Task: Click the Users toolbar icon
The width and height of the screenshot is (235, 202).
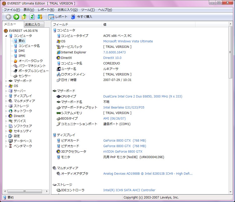Action: pyautogui.click(x=40, y=17)
